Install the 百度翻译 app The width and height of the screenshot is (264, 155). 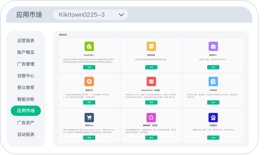213,138
